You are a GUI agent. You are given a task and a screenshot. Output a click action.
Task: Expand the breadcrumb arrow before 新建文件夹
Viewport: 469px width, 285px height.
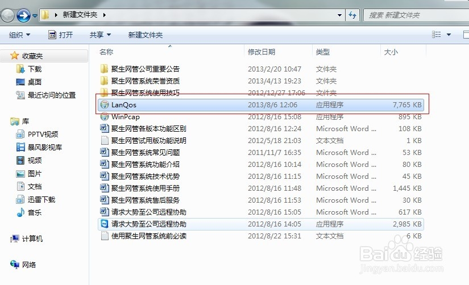[56, 15]
